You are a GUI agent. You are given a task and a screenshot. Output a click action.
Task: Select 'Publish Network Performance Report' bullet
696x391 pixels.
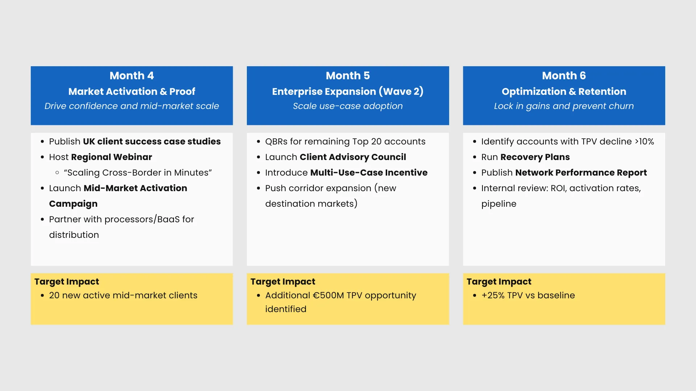(564, 173)
